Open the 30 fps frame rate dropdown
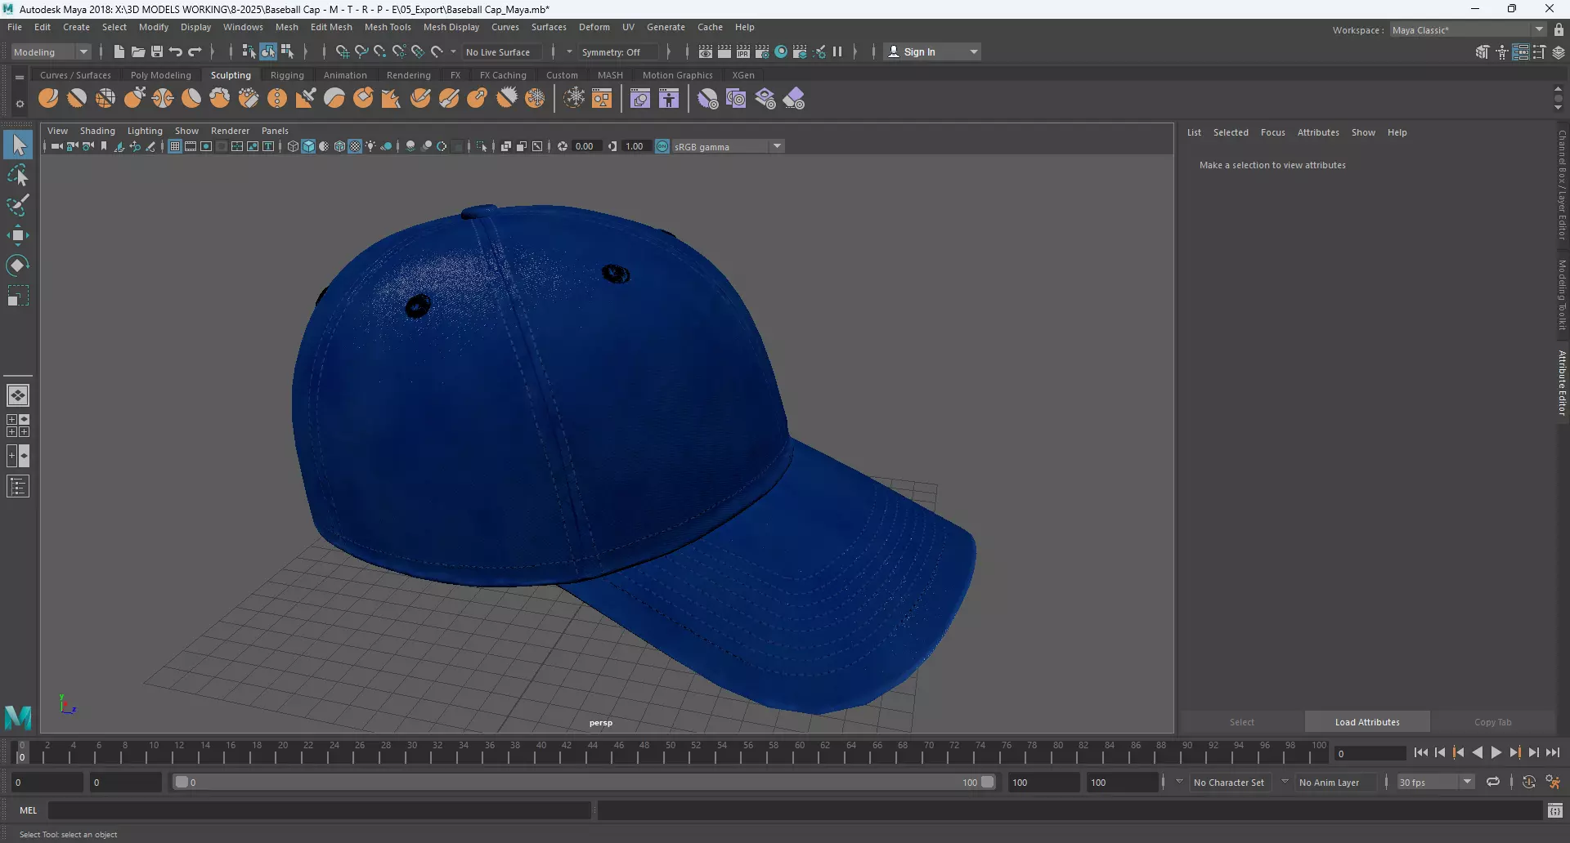The image size is (1570, 843). (1435, 782)
